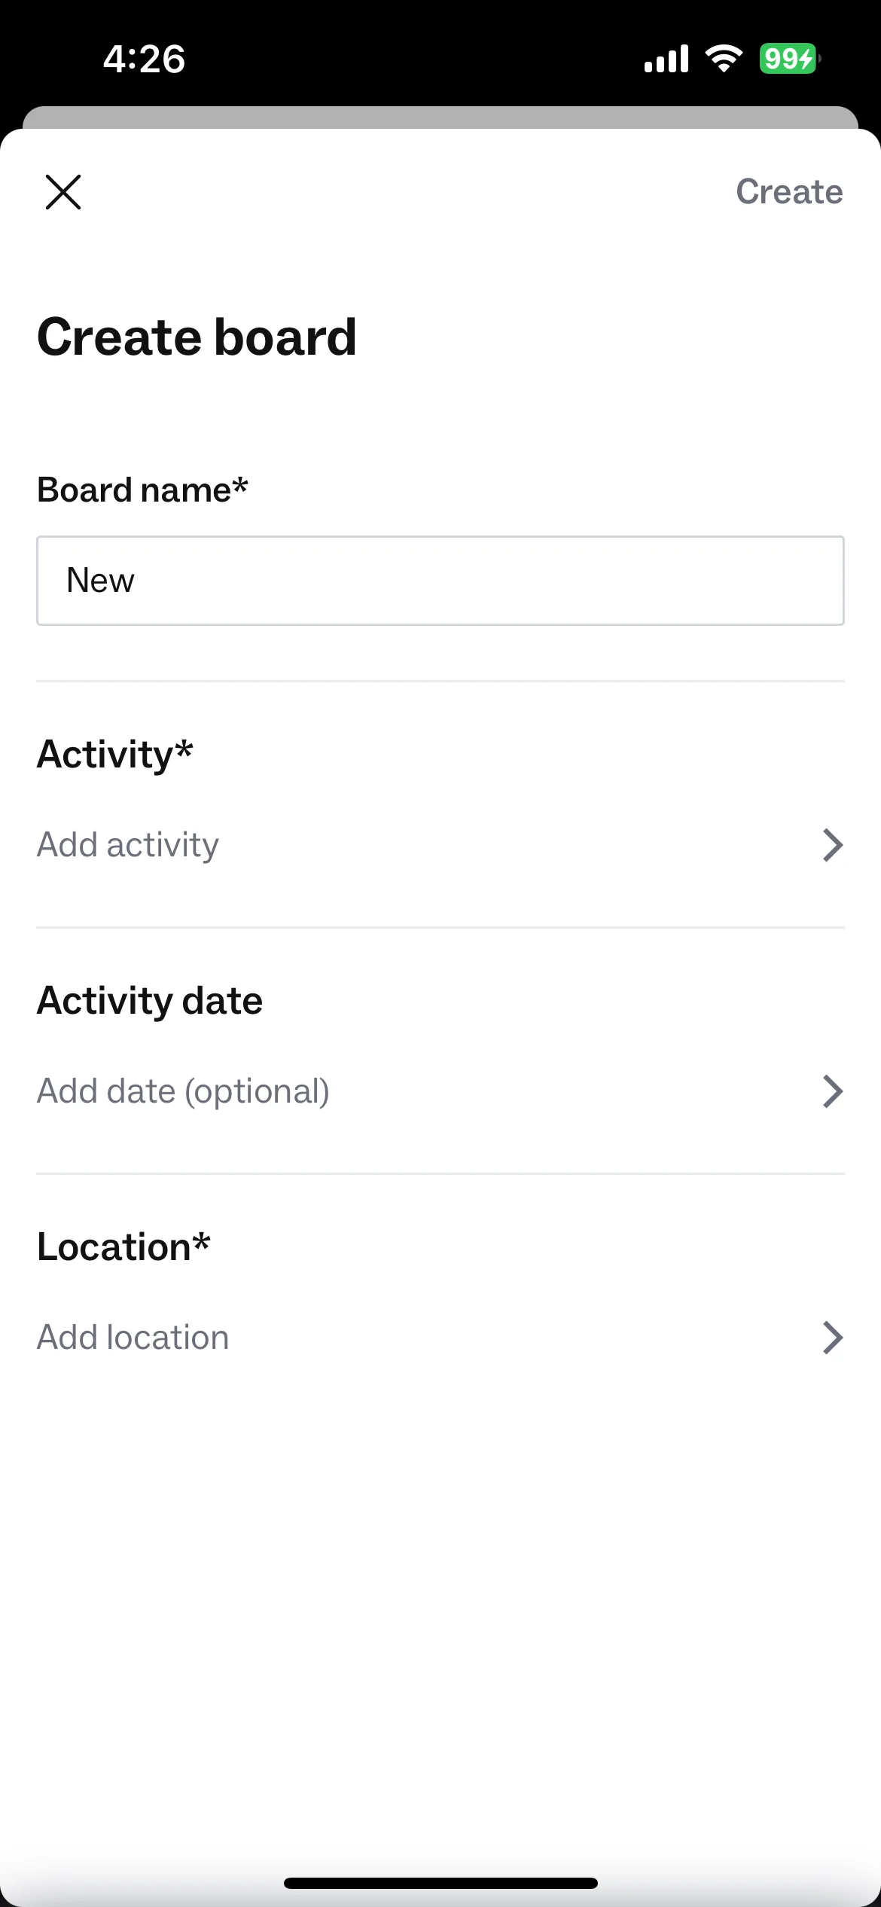881x1907 pixels.
Task: Tap the Create board heading
Action: click(197, 337)
